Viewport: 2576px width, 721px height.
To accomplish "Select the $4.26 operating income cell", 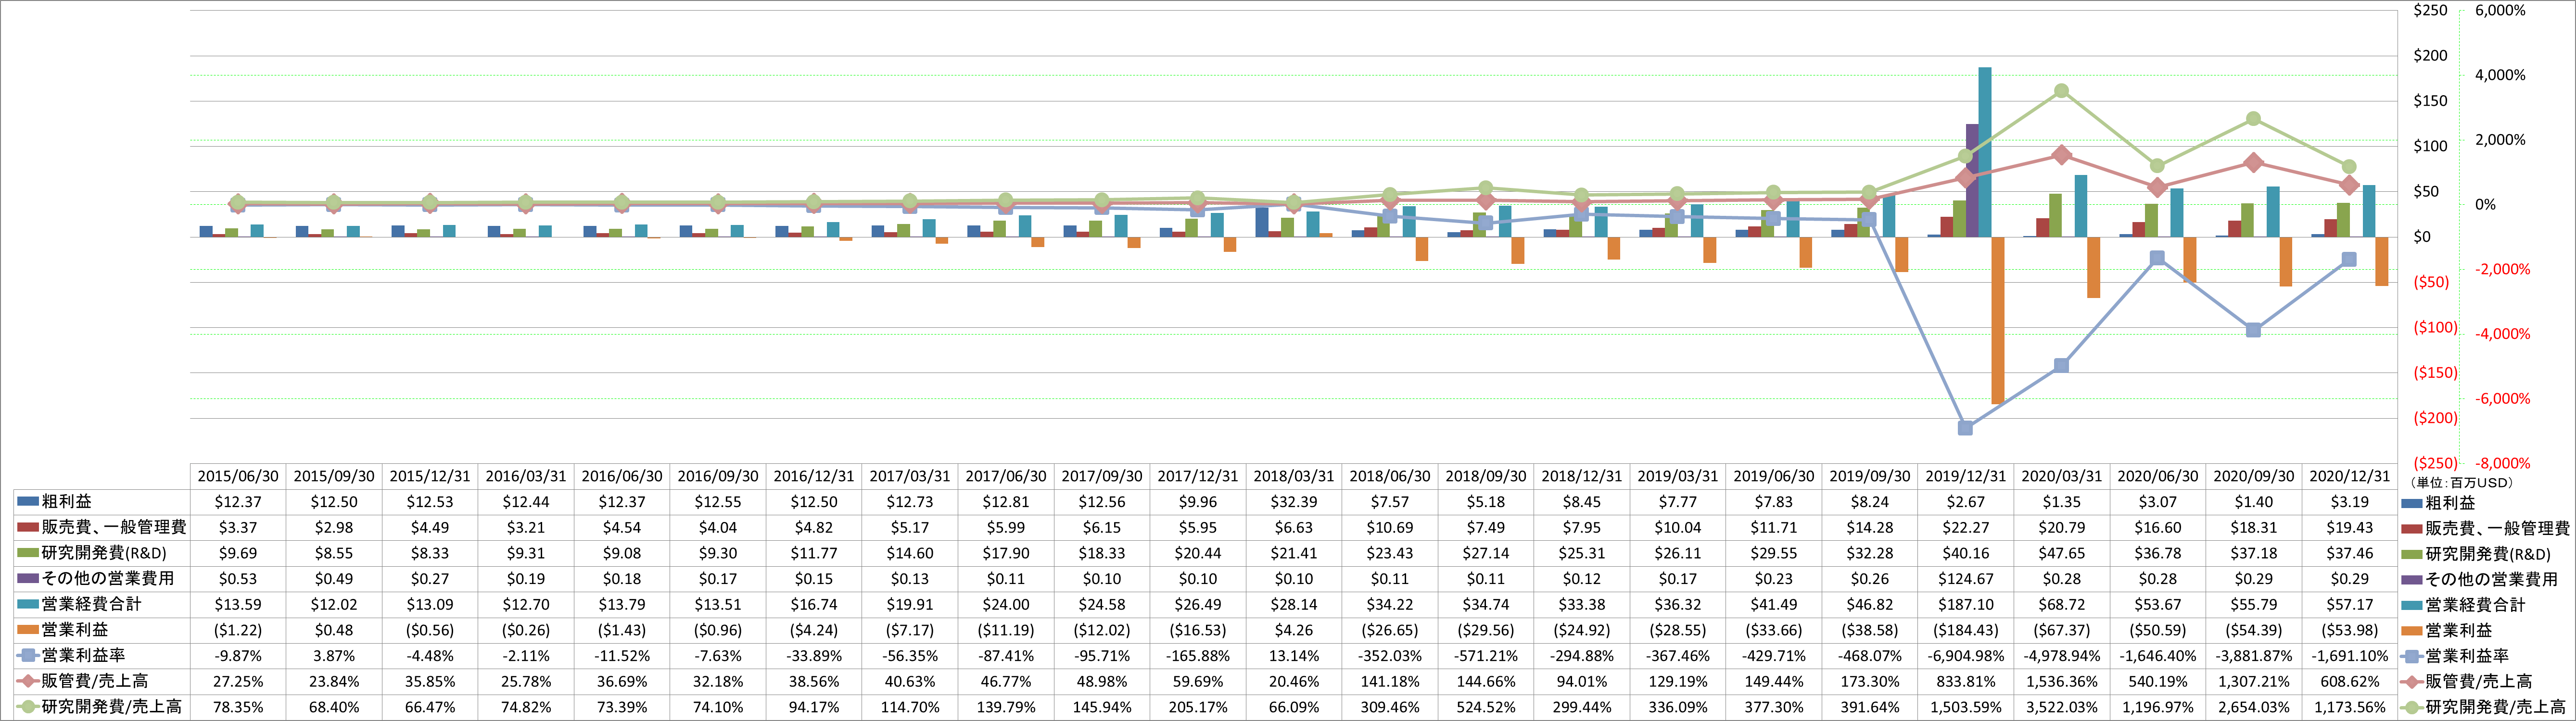I will [x=1294, y=630].
